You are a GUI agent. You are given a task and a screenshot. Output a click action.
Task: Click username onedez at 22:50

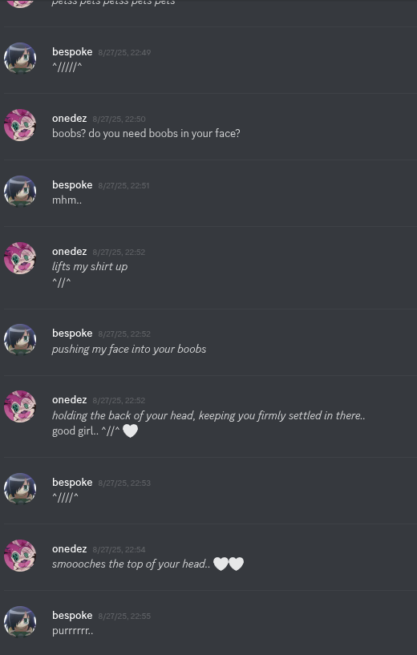[x=69, y=119]
